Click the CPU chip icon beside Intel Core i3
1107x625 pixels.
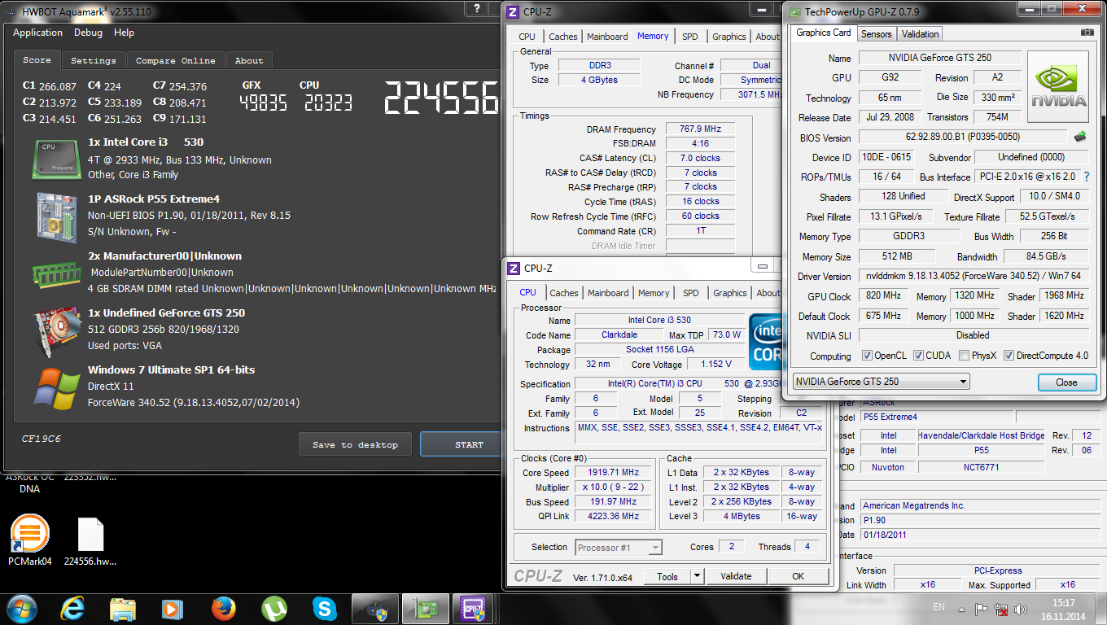click(x=56, y=159)
